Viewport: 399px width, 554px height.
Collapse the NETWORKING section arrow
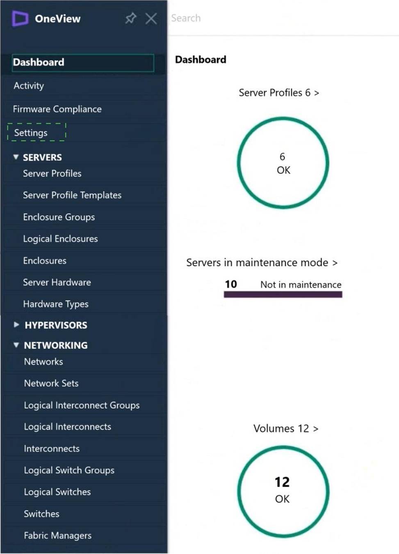(x=16, y=345)
